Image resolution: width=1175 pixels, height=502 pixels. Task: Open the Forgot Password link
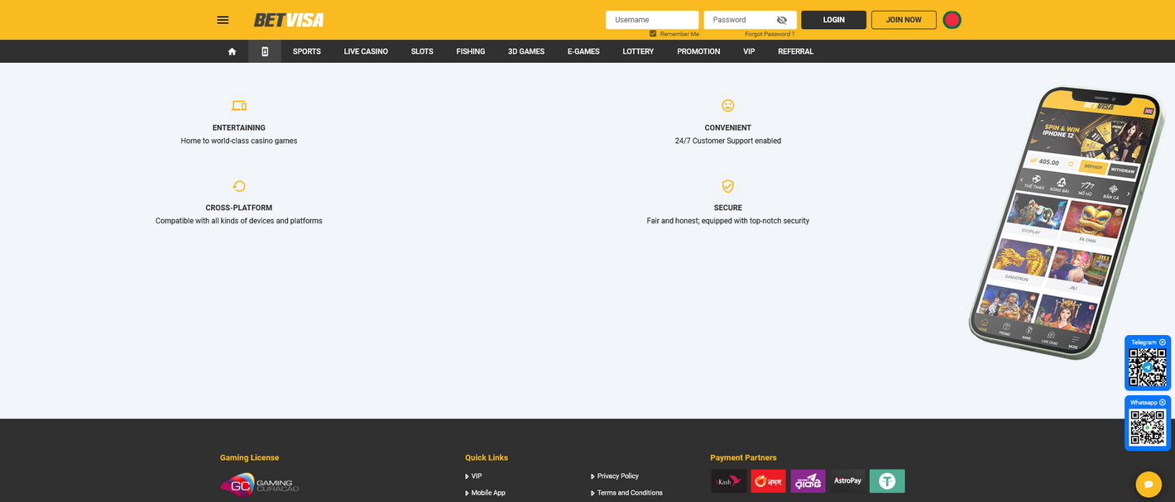click(768, 34)
